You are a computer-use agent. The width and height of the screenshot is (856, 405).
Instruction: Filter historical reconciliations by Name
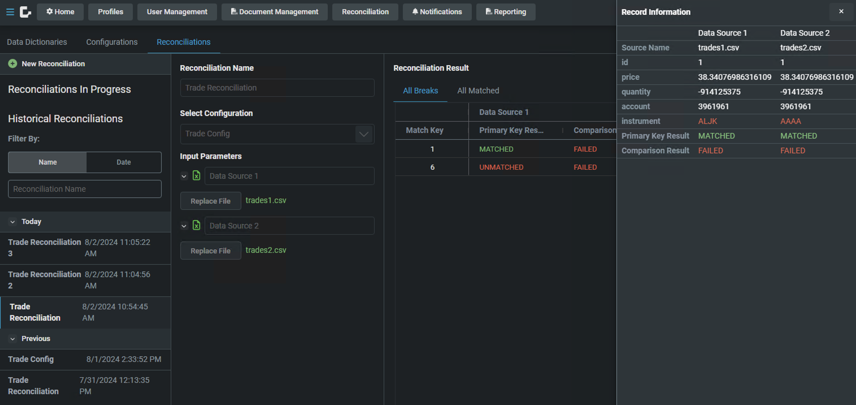(47, 162)
